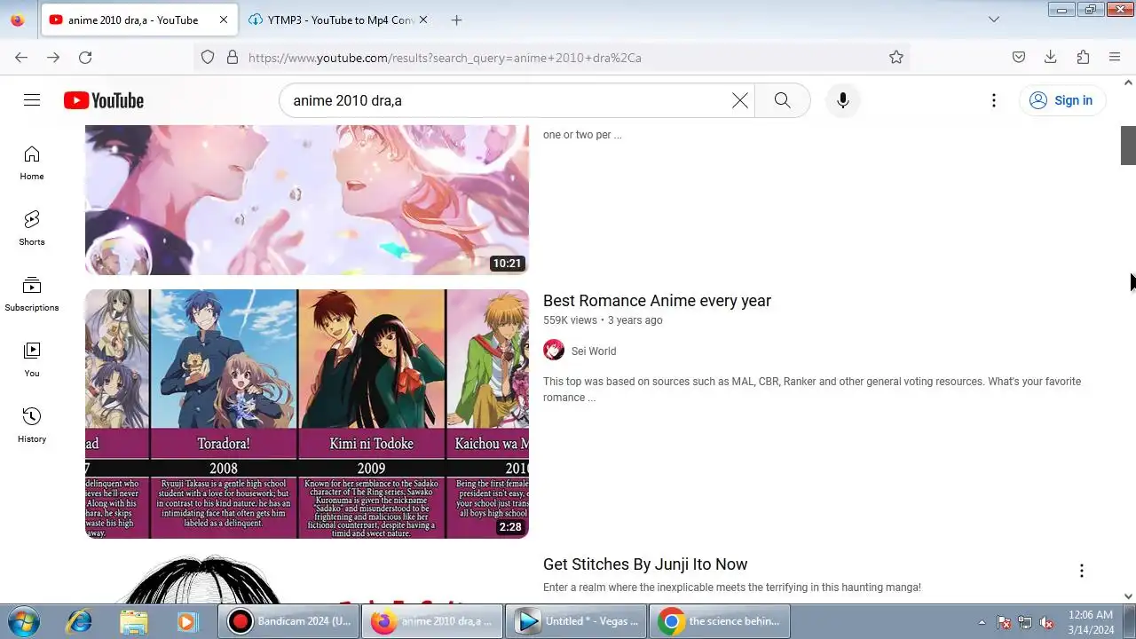1136x639 pixels.
Task: Switch to YTMP3 converter tab
Action: tap(333, 20)
